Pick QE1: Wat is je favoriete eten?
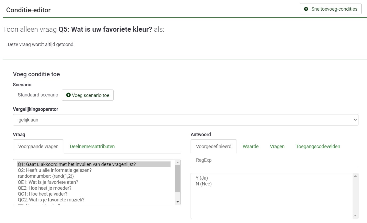The height and width of the screenshot is (223, 367). 48,182
